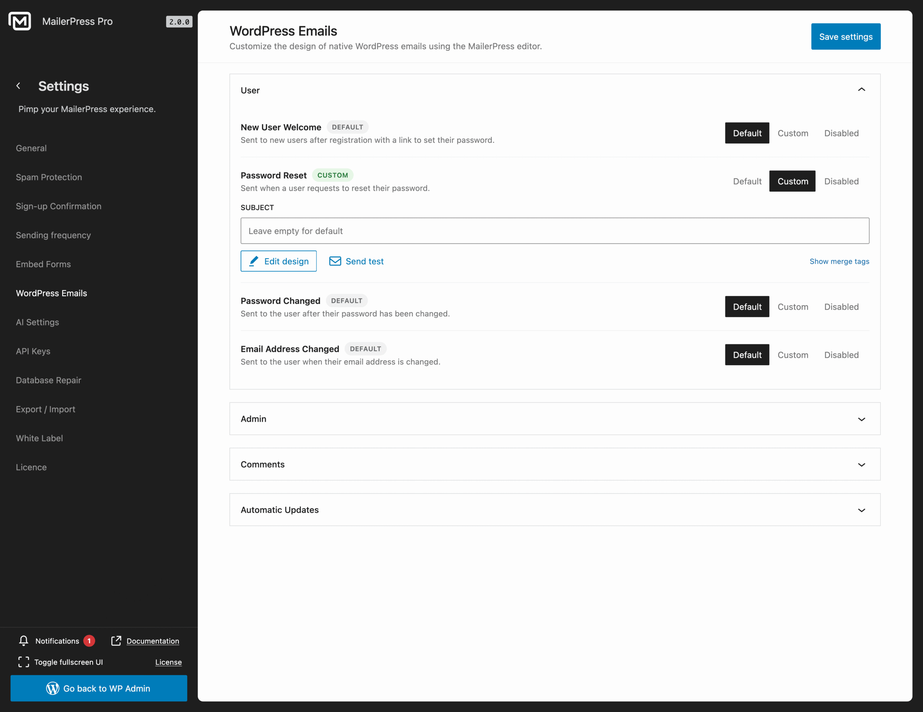Open Sending frequency settings
The image size is (923, 712).
(x=53, y=235)
